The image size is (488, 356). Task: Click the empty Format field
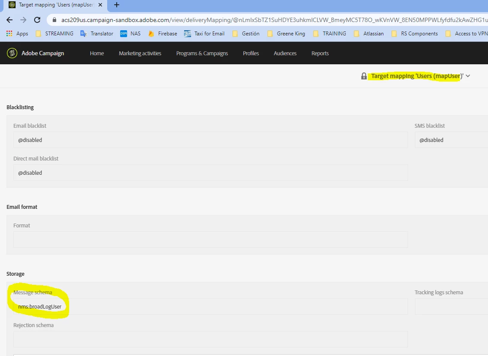point(211,239)
